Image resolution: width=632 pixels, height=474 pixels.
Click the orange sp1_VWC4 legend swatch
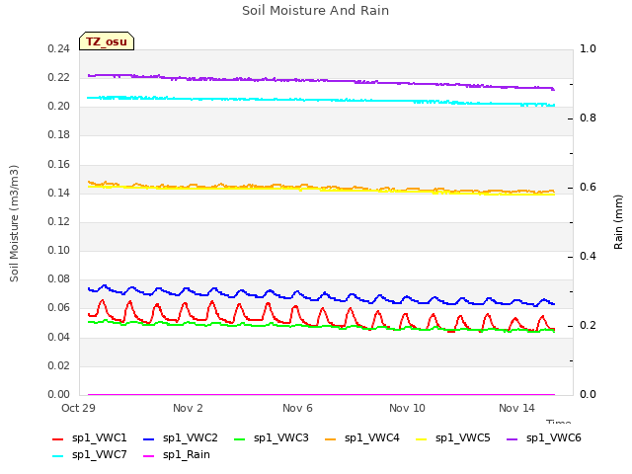click(x=331, y=438)
